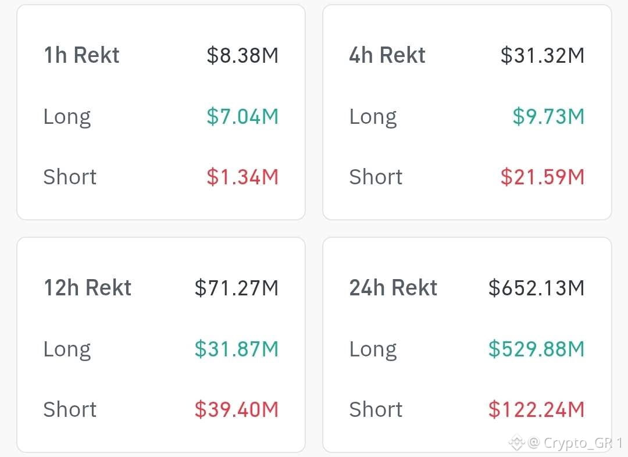Click the Long label in 24h card

click(373, 349)
